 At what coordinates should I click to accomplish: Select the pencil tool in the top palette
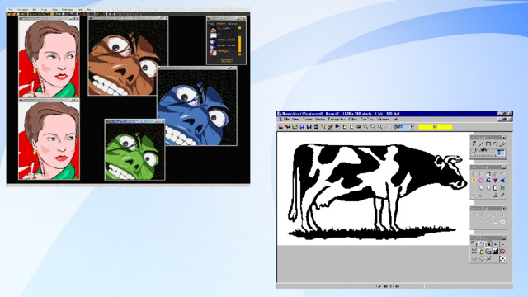point(502,144)
